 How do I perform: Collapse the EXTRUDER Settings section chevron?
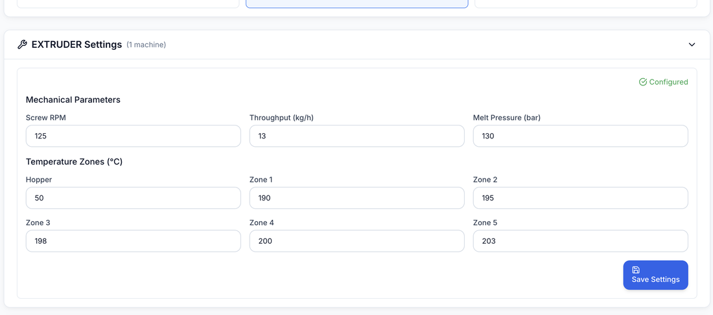[x=692, y=45]
